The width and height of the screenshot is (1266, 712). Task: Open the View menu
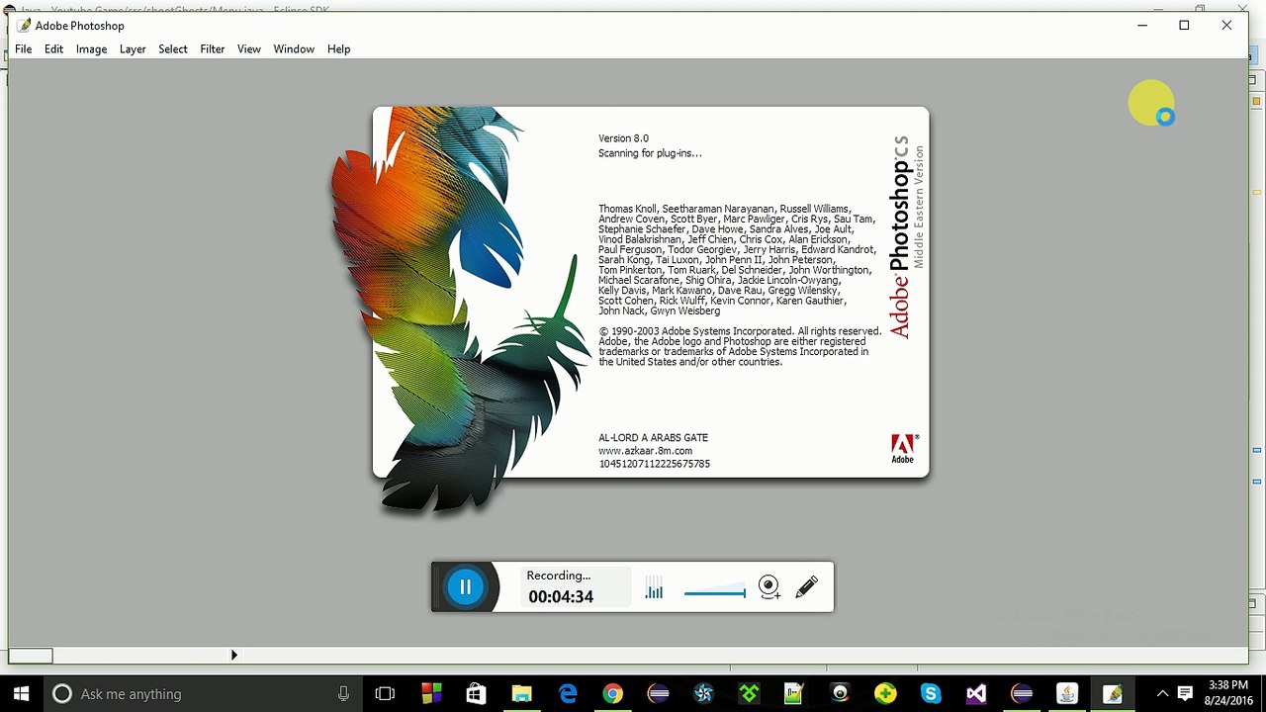[x=249, y=48]
